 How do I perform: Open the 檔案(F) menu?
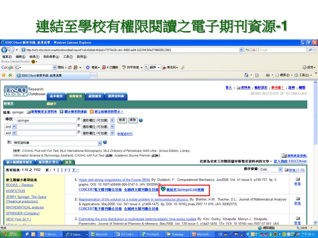7,57
